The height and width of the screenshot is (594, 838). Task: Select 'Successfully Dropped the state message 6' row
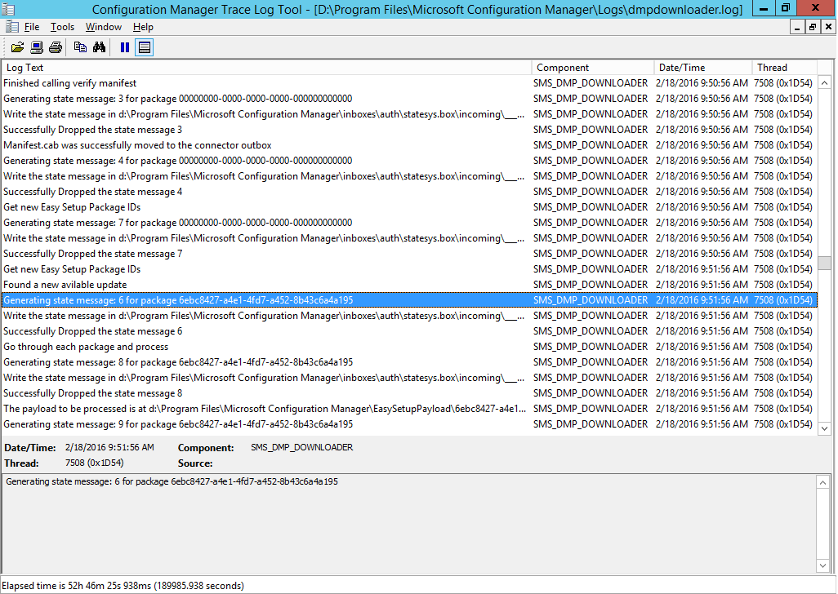tap(409, 331)
